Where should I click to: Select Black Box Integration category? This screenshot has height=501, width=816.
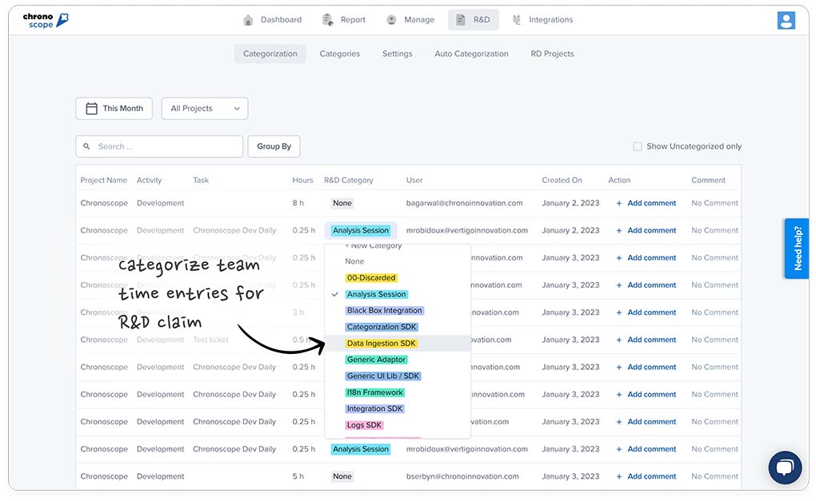(385, 310)
